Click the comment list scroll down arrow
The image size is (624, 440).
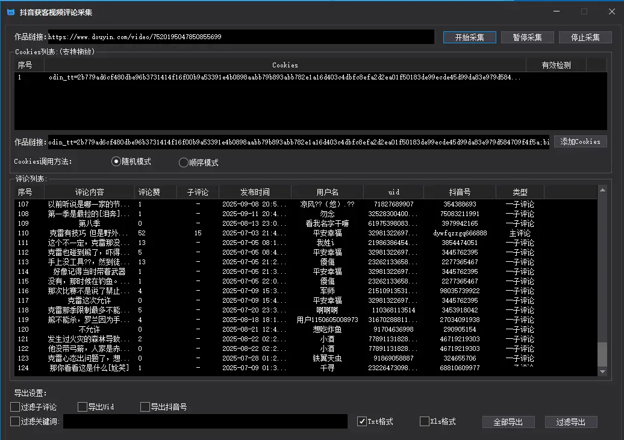[x=602, y=371]
